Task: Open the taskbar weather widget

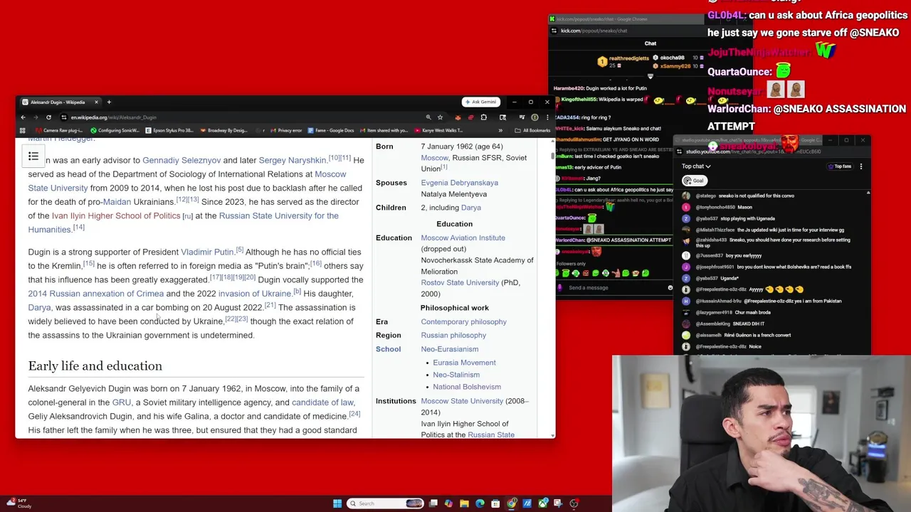Action: point(18,503)
